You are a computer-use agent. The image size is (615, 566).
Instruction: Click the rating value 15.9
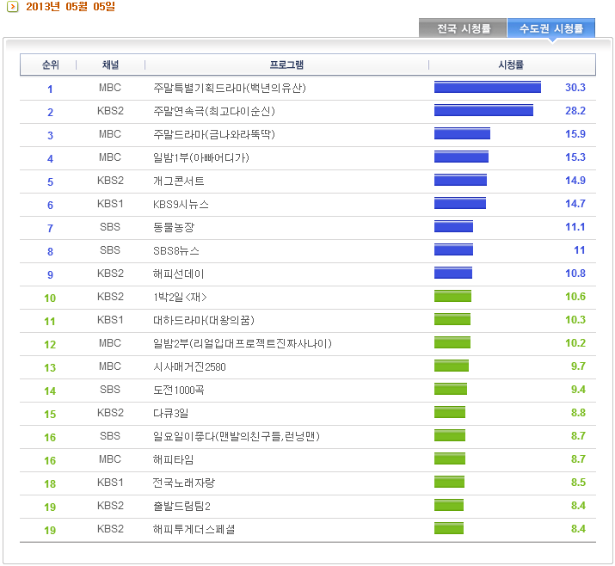pyautogui.click(x=575, y=133)
